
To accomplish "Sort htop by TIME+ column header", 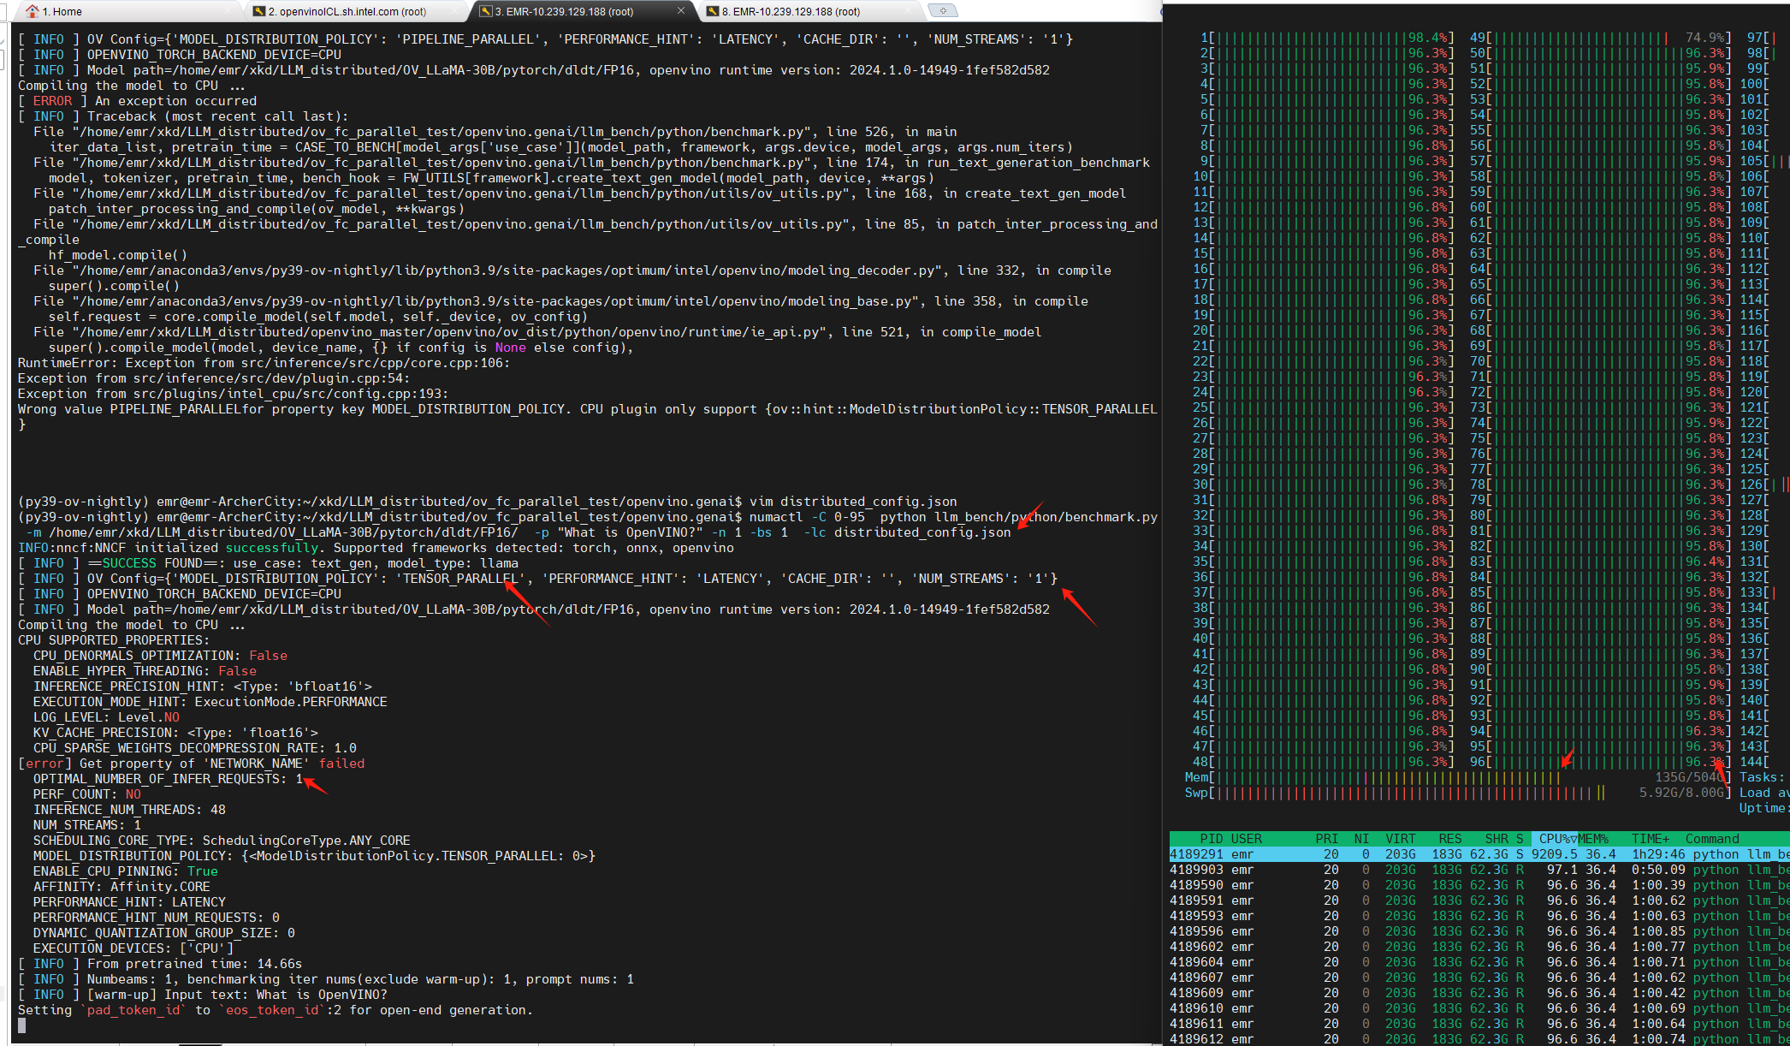I will [x=1651, y=839].
